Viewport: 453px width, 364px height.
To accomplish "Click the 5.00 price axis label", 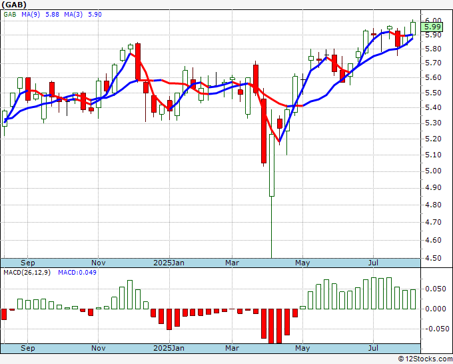I will click(x=434, y=171).
